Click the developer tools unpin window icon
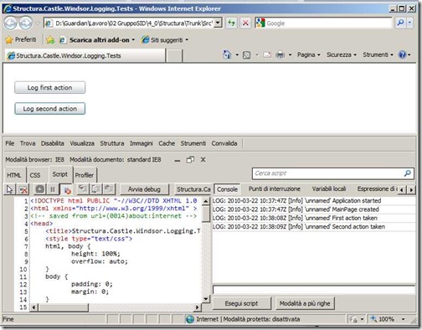Viewport: 422px width, 330px height. [x=190, y=160]
